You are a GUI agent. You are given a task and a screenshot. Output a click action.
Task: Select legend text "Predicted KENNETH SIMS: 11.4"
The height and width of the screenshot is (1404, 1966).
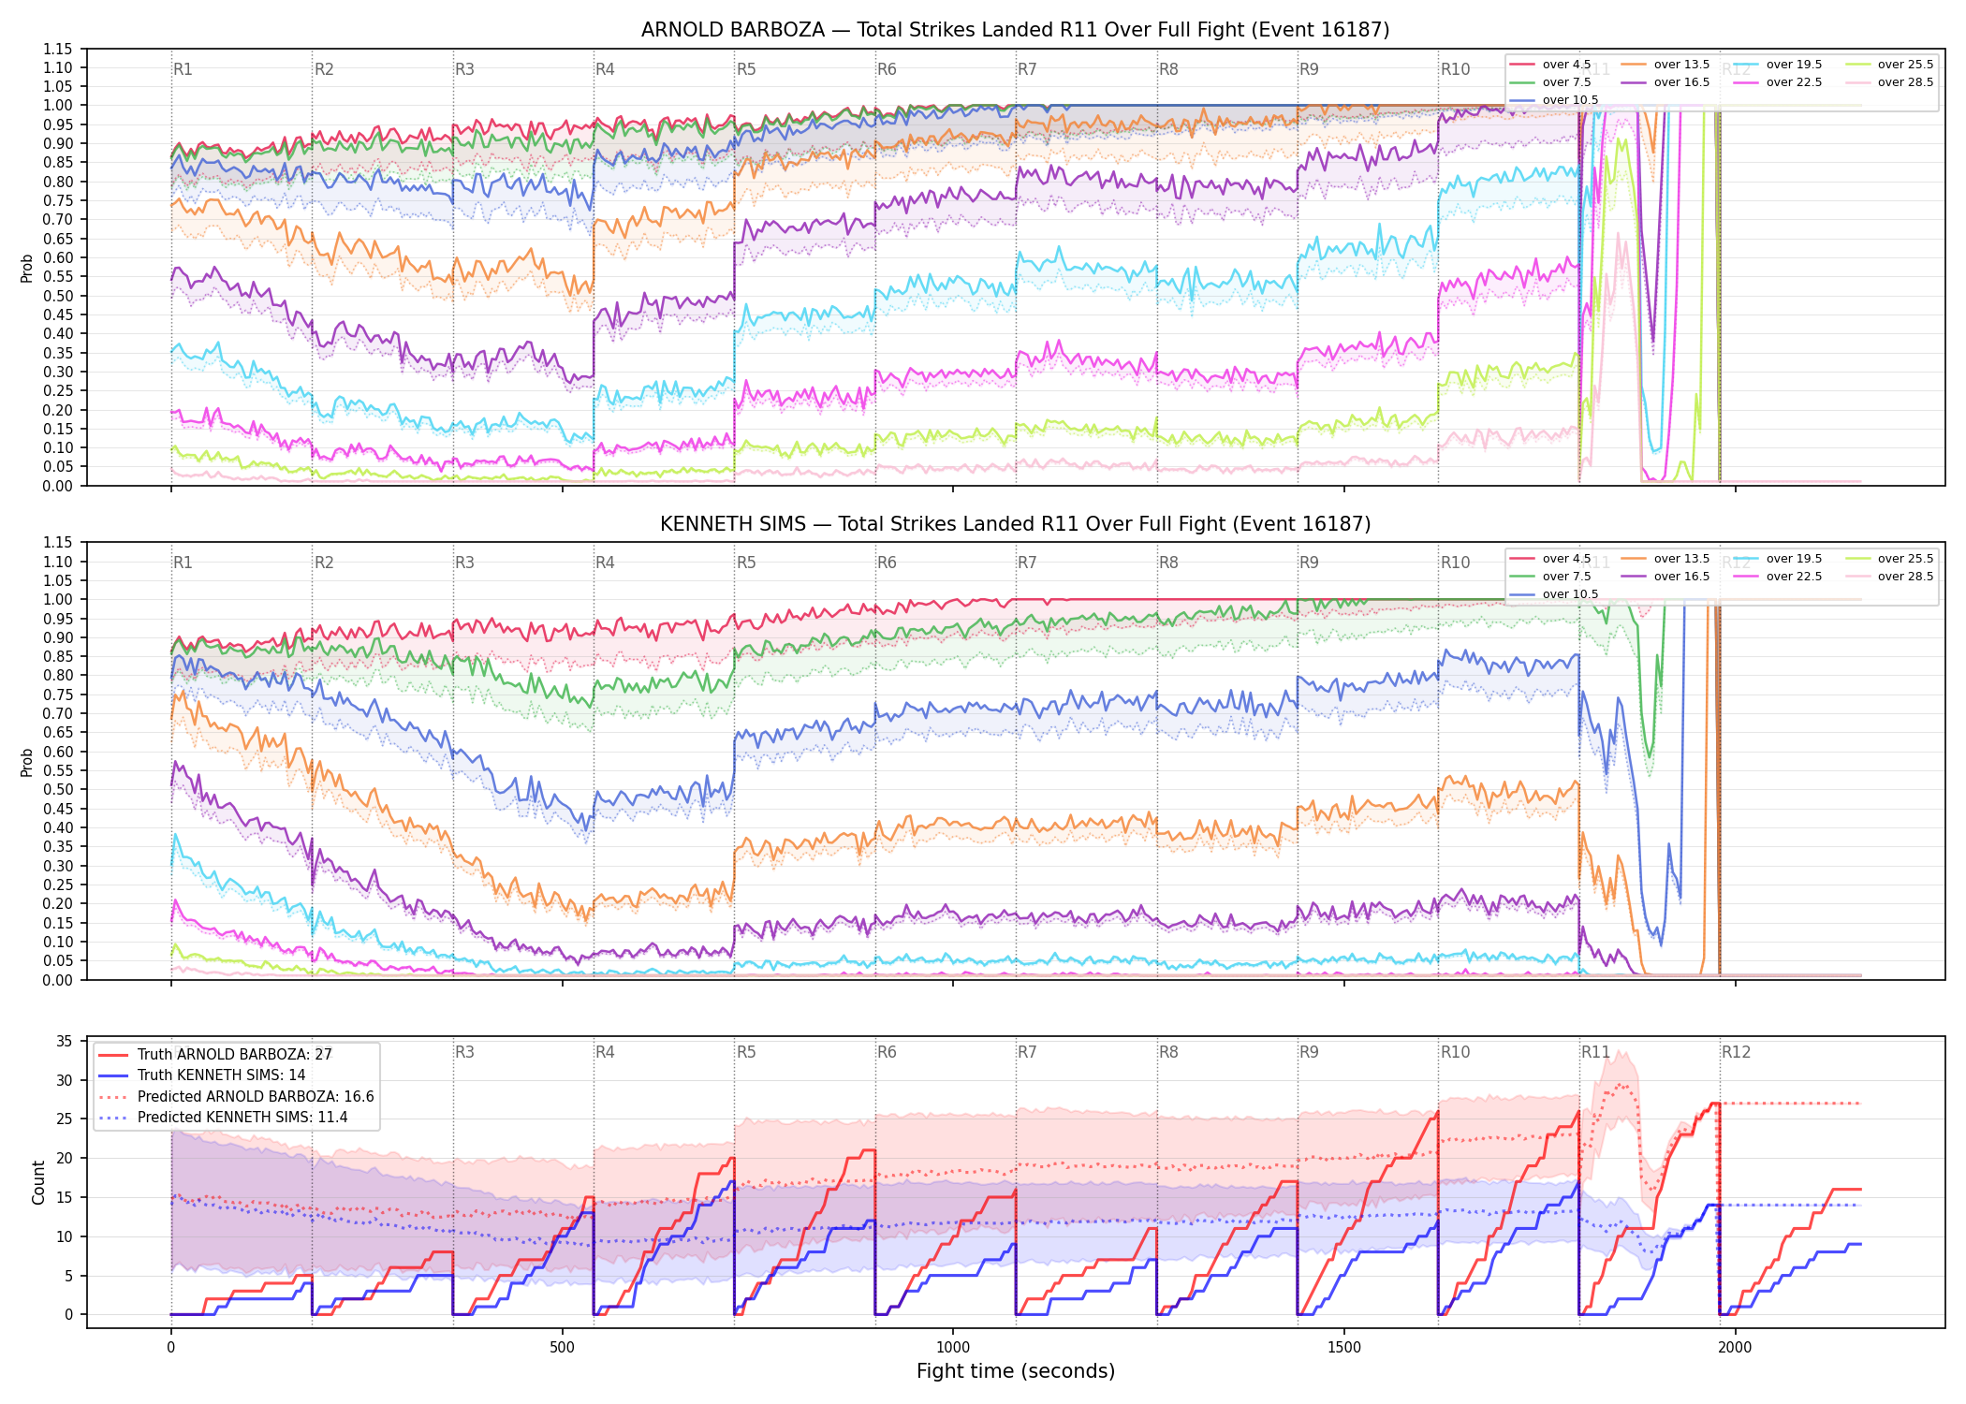point(242,1117)
